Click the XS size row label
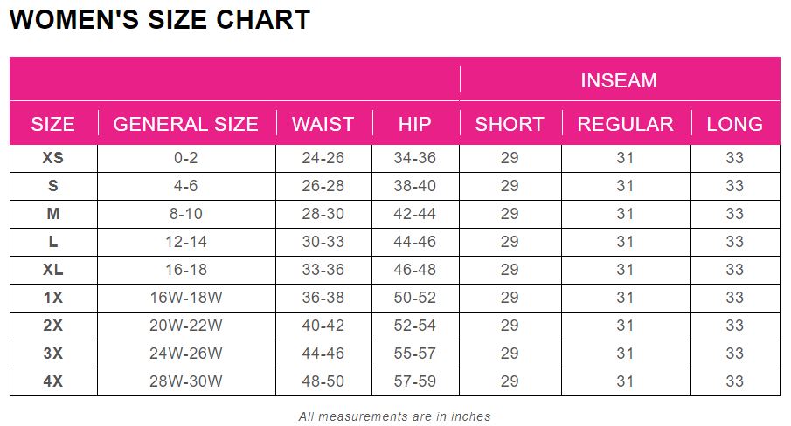Viewport: 791px width, 426px height. pos(53,158)
